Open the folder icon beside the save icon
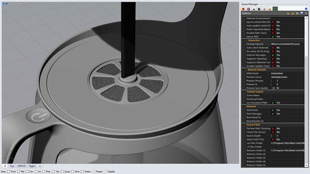310x174 pixels. tap(297, 13)
